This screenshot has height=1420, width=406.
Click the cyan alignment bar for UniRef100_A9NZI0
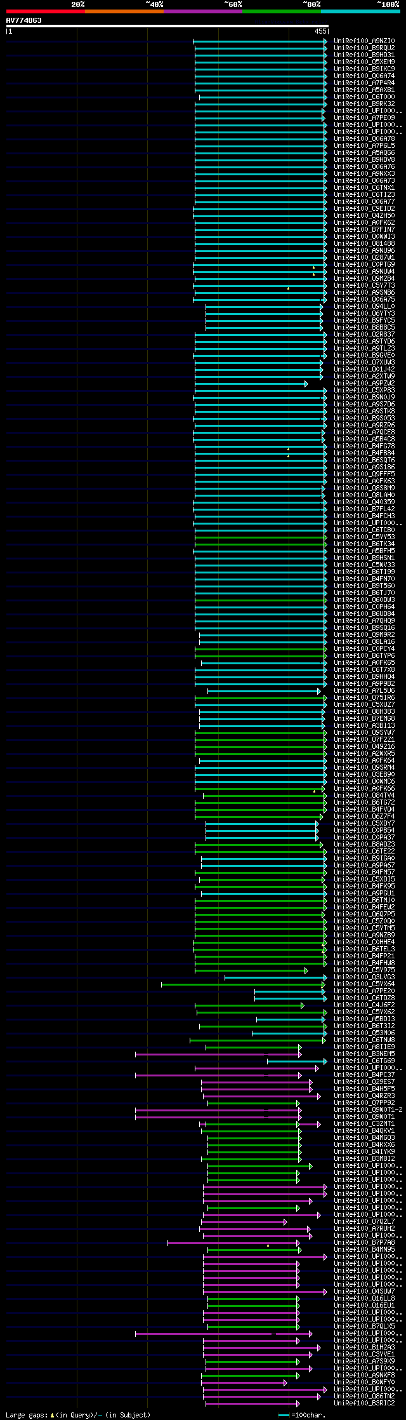(x=260, y=41)
